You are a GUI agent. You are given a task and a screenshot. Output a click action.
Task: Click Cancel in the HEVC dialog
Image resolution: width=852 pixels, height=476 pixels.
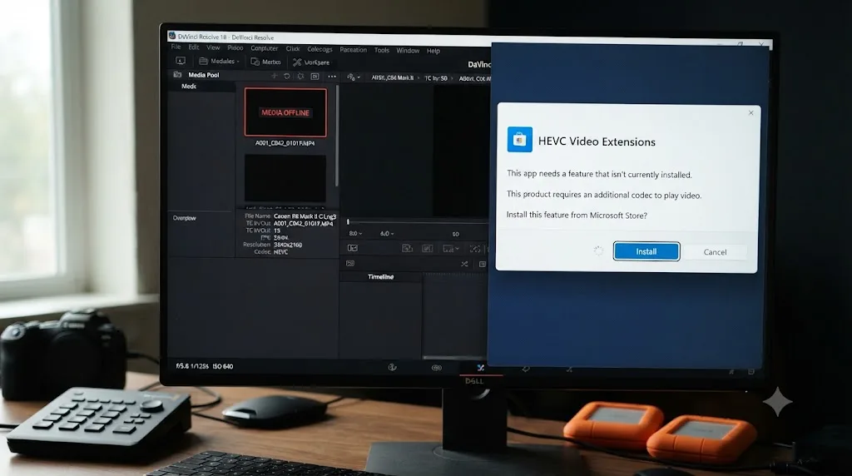click(715, 252)
